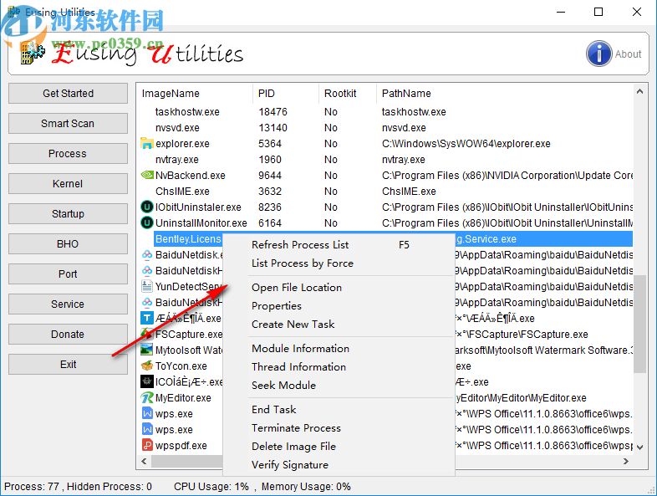
Task: Click the black ICO process icon
Action: [x=146, y=381]
